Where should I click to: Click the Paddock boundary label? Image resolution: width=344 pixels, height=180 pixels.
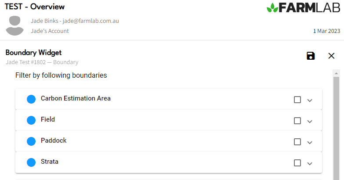point(54,140)
